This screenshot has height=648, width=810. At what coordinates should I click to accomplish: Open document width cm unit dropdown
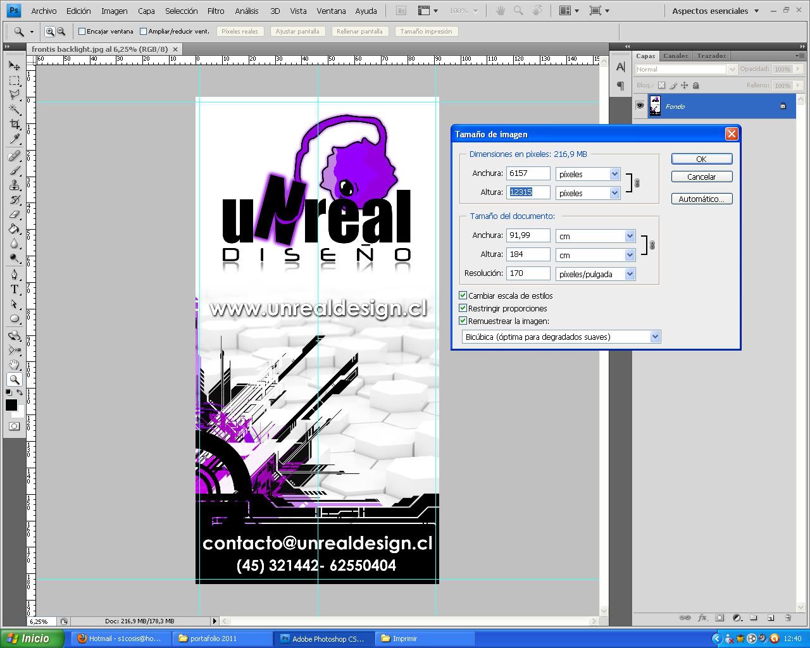pyautogui.click(x=630, y=236)
